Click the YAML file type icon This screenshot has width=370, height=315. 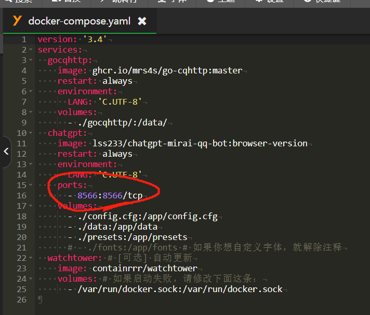tap(17, 21)
